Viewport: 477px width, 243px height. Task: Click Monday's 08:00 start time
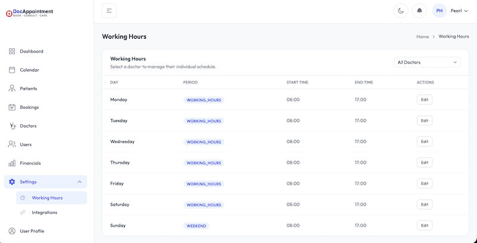pyautogui.click(x=293, y=99)
